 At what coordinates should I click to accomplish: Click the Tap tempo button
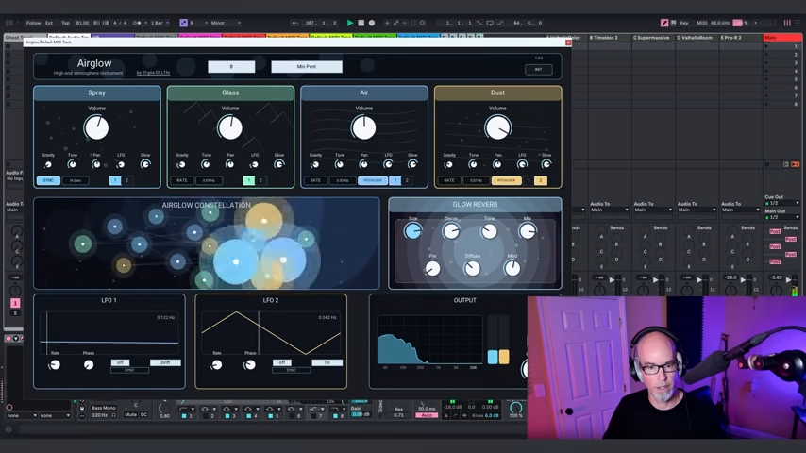coord(65,23)
